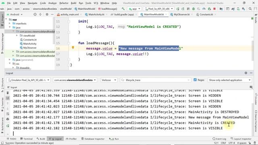Open Show only selected application dropdown
The width and height of the screenshot is (258, 145).
pyautogui.click(x=229, y=80)
